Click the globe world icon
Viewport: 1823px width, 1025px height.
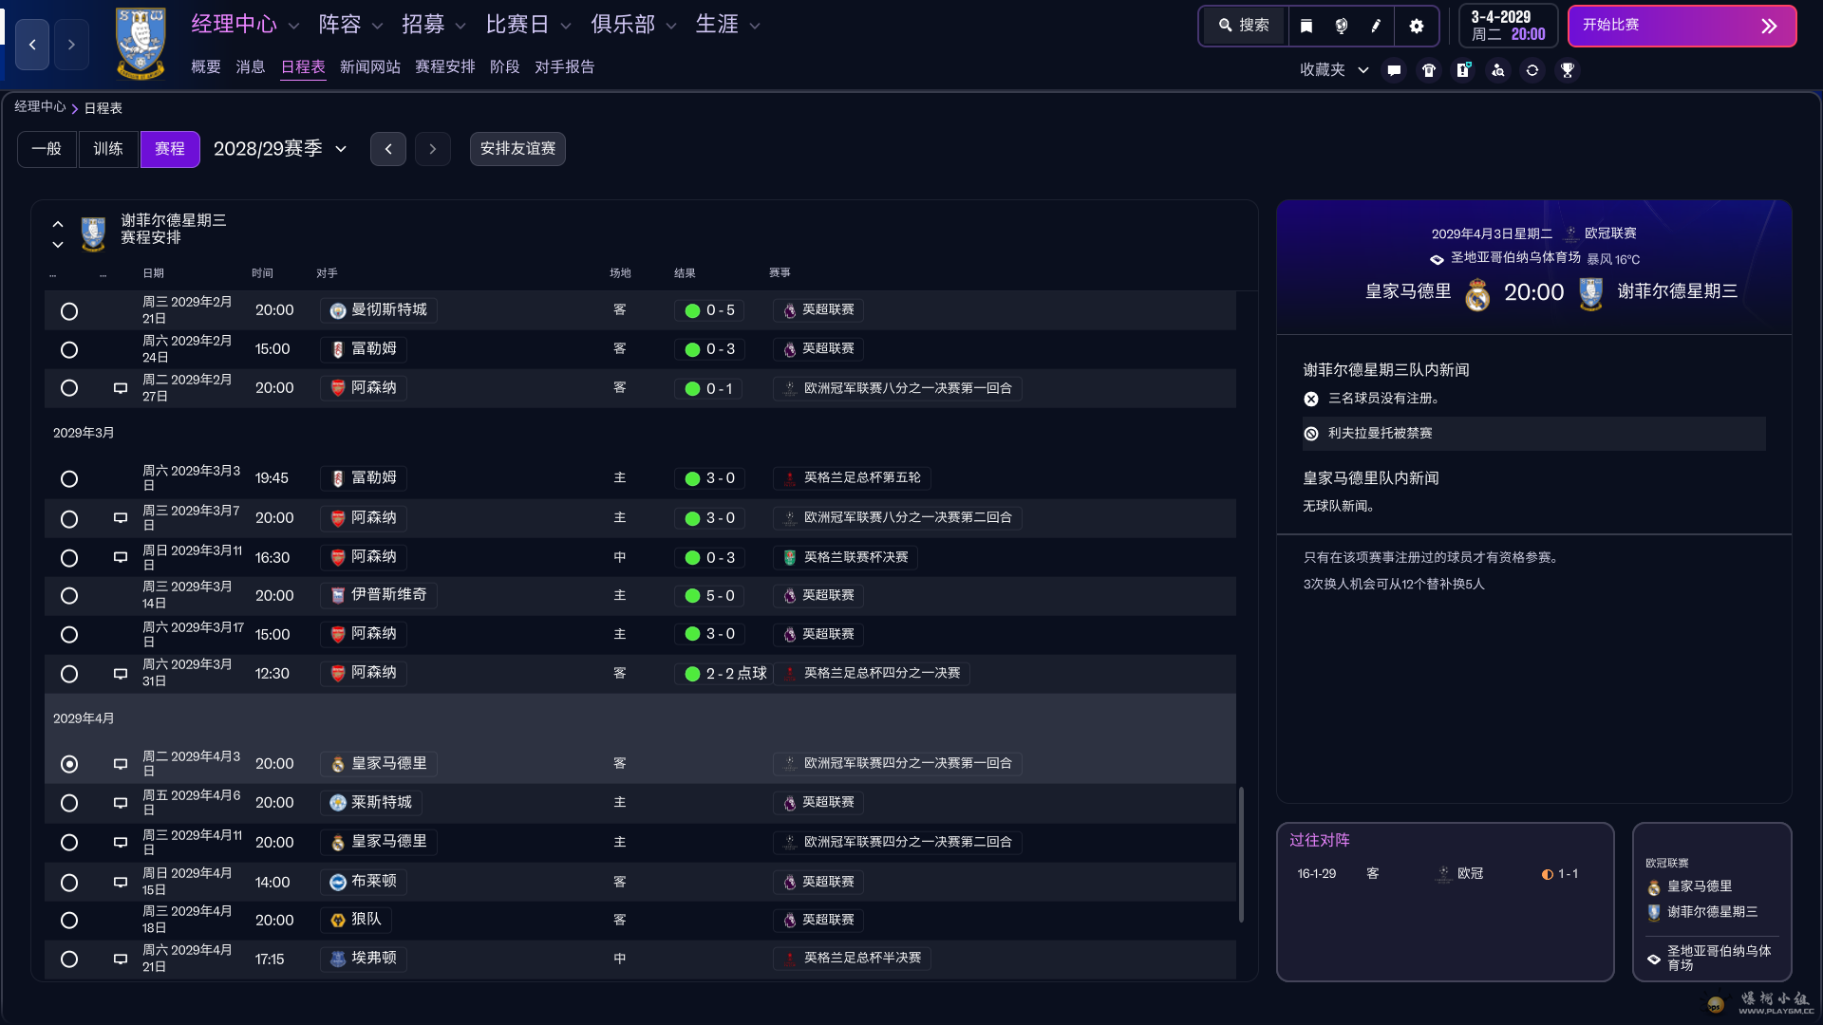(x=1341, y=26)
